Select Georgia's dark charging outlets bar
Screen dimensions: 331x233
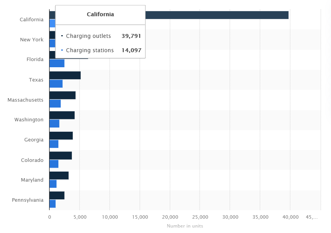(x=61, y=136)
